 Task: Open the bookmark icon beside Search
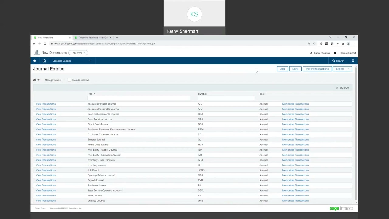(353, 61)
